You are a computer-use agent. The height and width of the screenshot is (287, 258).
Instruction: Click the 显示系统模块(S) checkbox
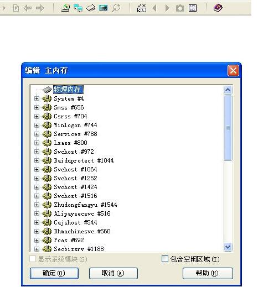33,259
